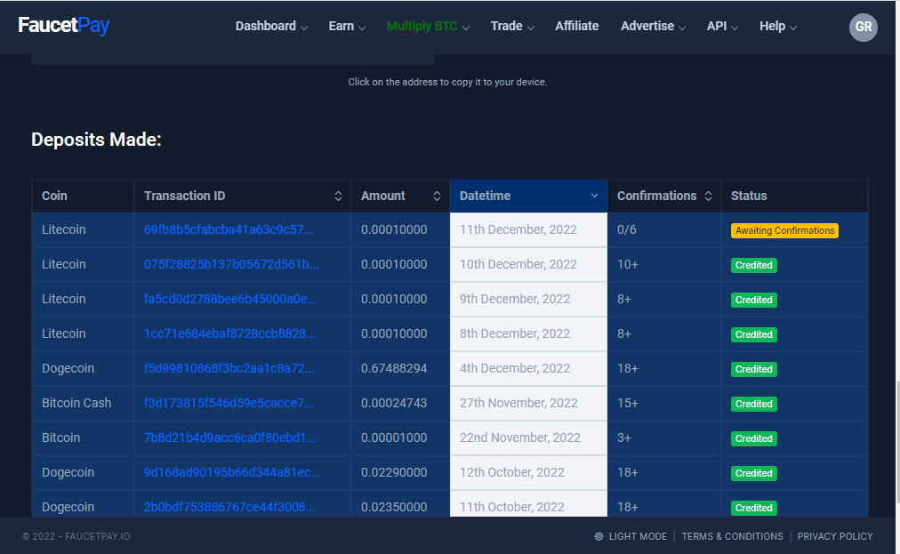Expand the Earn menu
This screenshot has width=900, height=554.
[347, 27]
